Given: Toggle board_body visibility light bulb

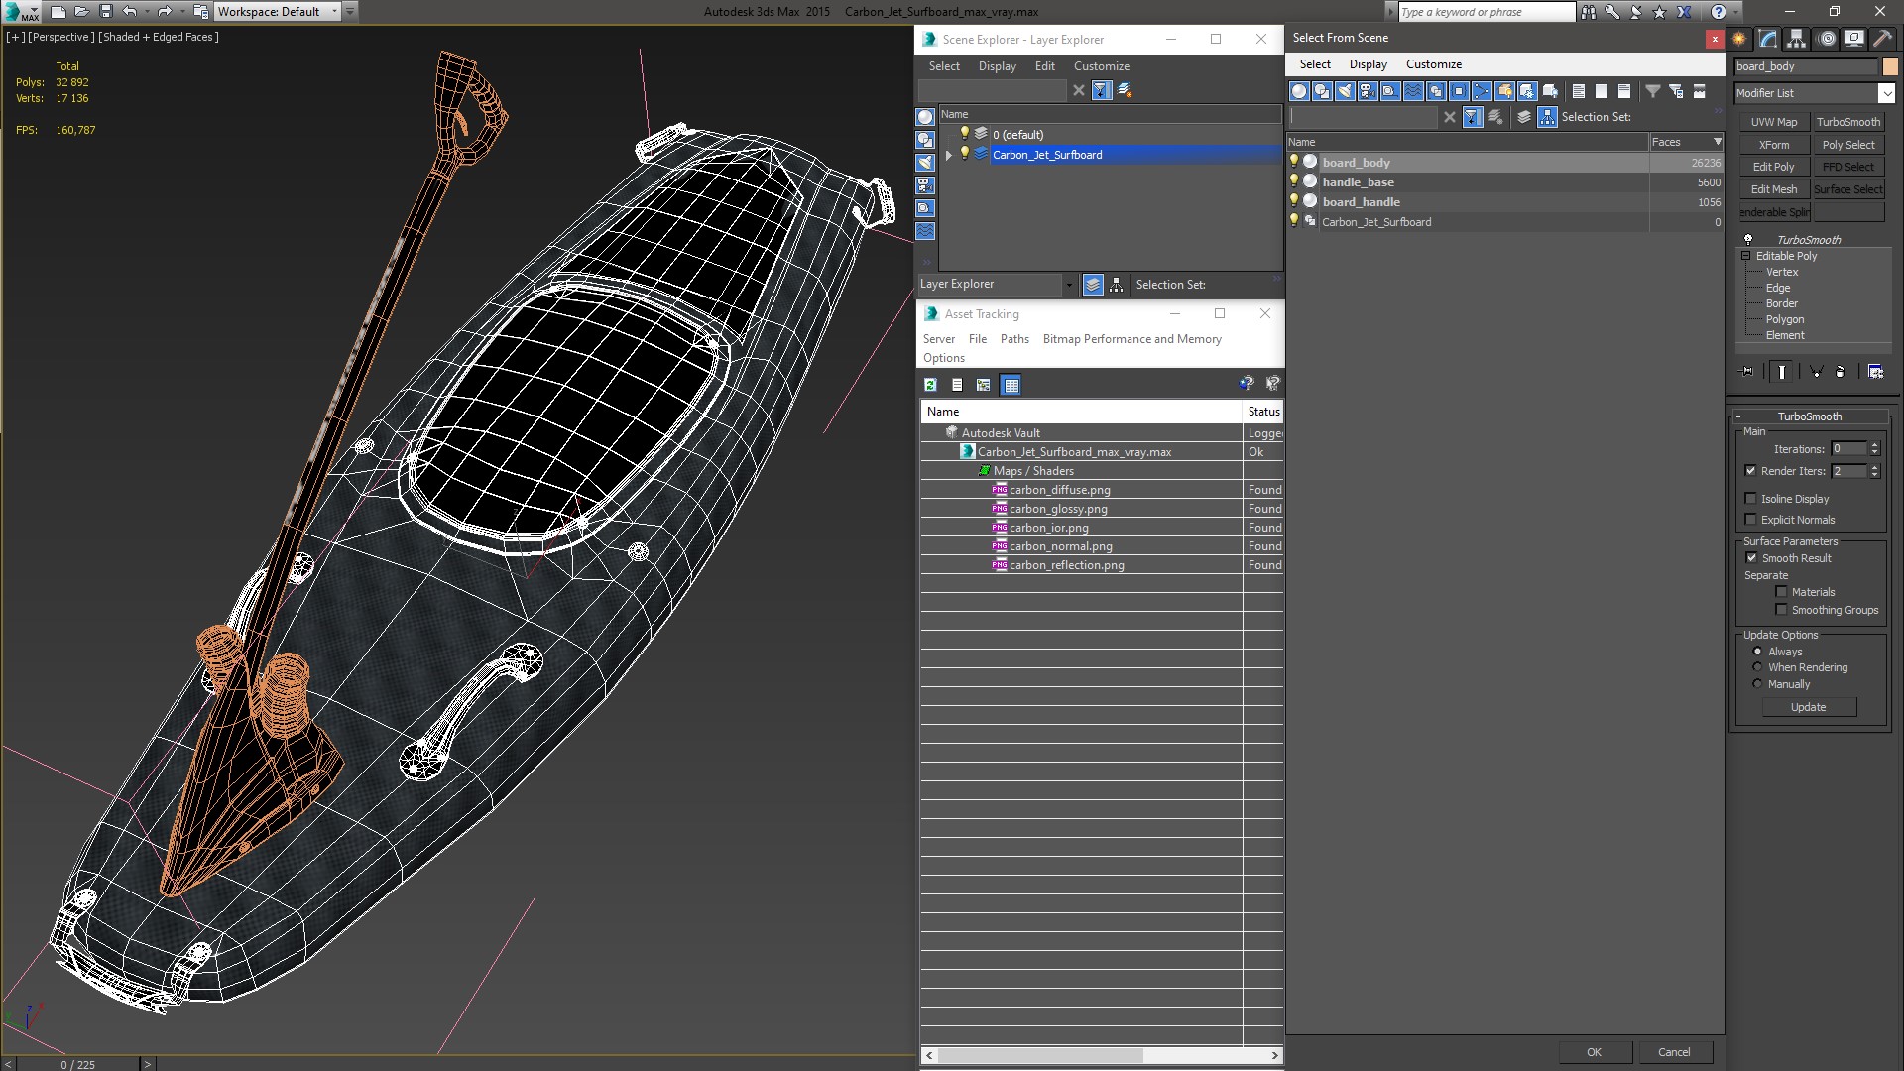Looking at the screenshot, I should click(1294, 162).
